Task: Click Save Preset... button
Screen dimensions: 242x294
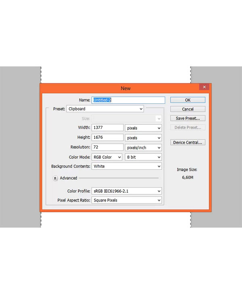Action: (188, 118)
